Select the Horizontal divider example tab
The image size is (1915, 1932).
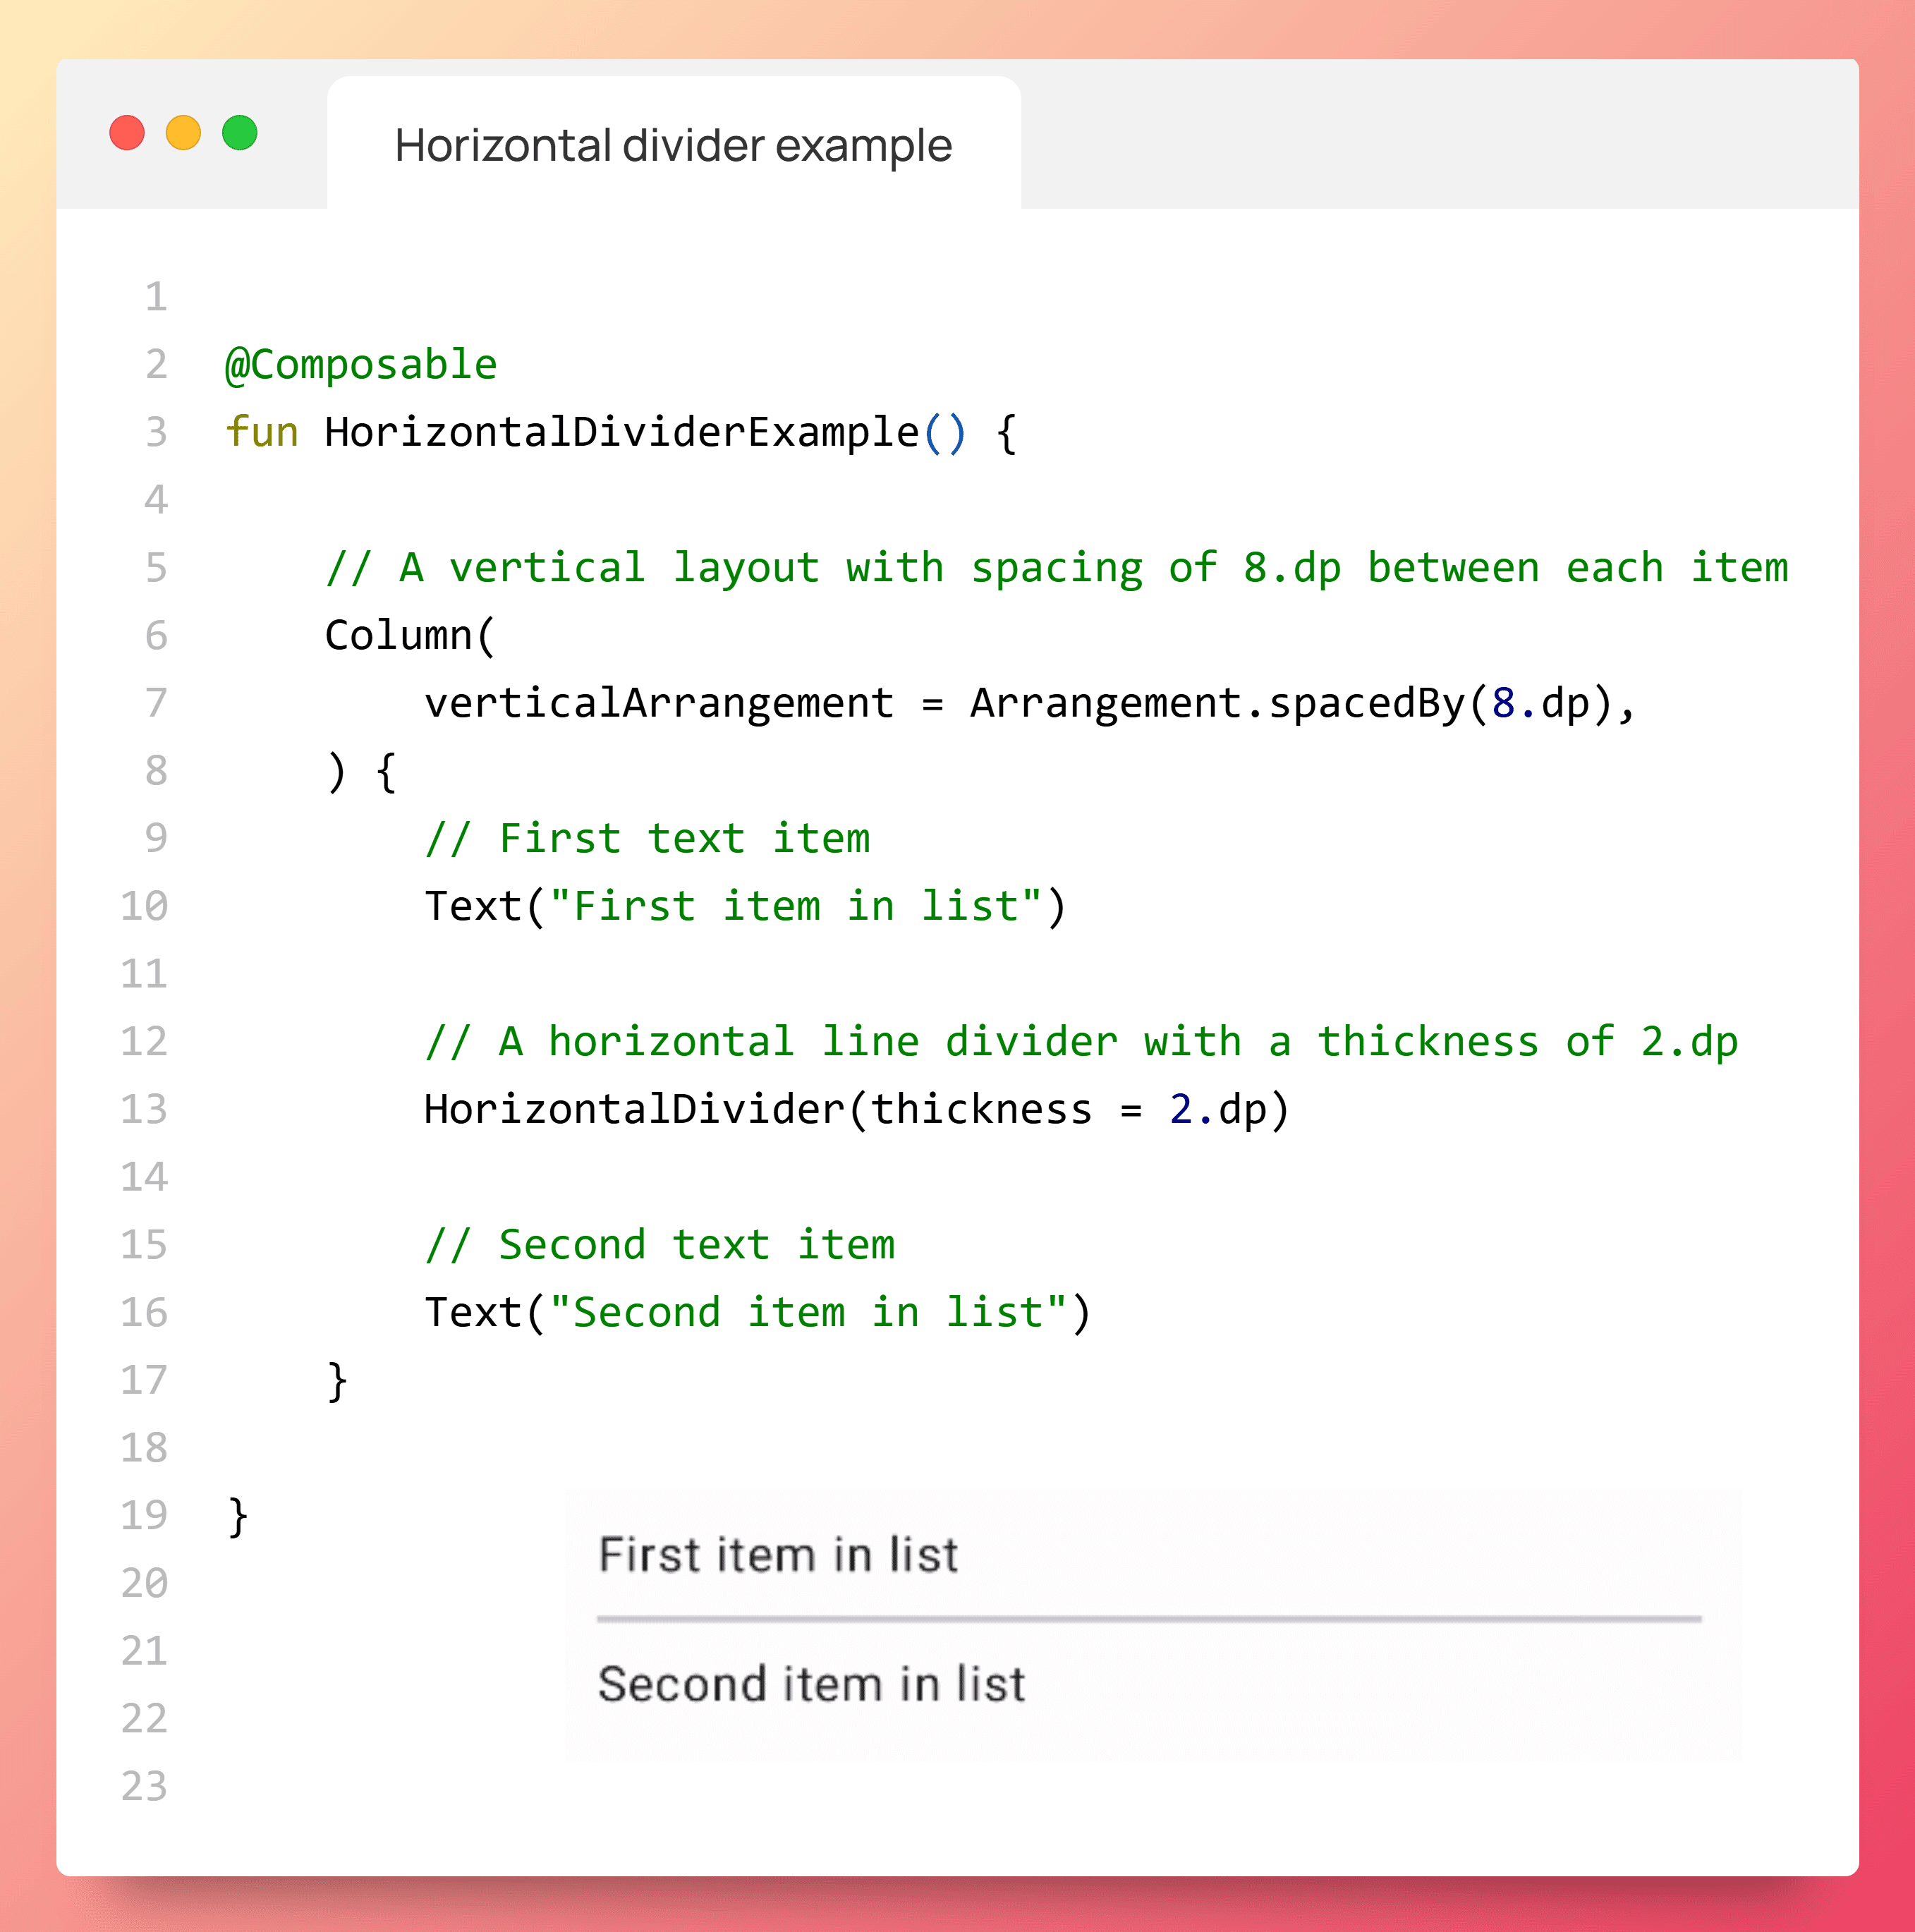tap(673, 146)
